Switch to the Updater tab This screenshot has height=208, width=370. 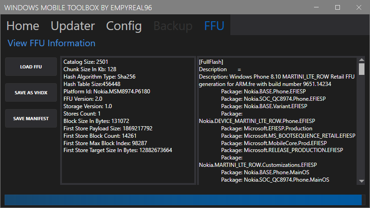(x=73, y=26)
